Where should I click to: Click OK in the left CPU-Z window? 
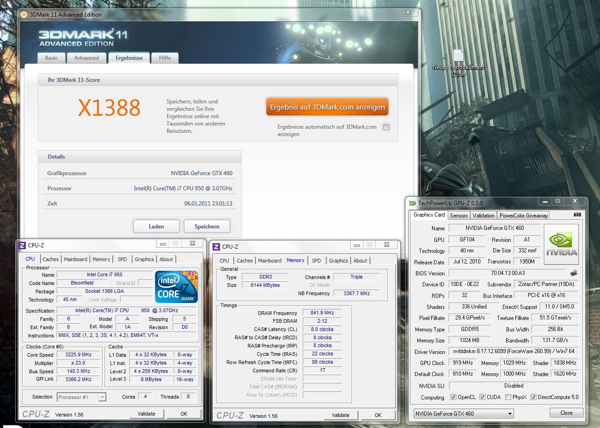click(x=184, y=414)
